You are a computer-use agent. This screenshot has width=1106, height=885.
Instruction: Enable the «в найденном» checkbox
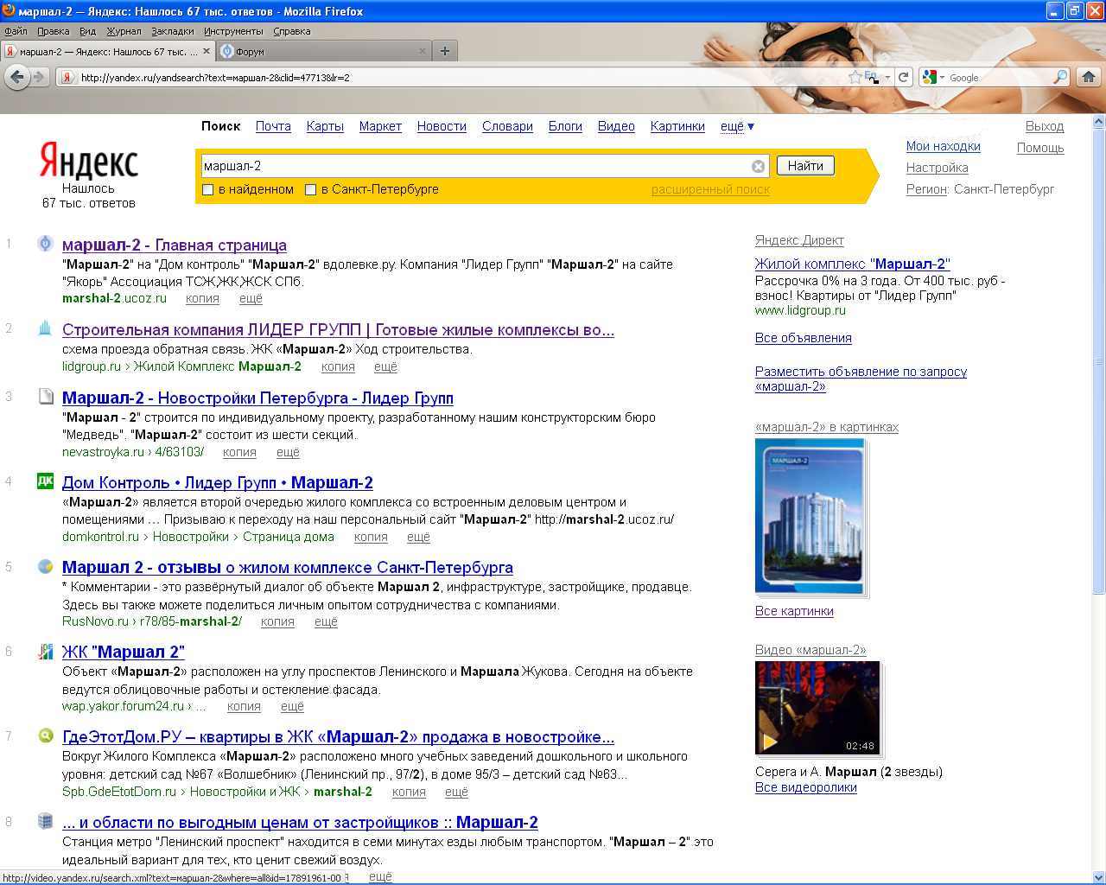pos(207,190)
